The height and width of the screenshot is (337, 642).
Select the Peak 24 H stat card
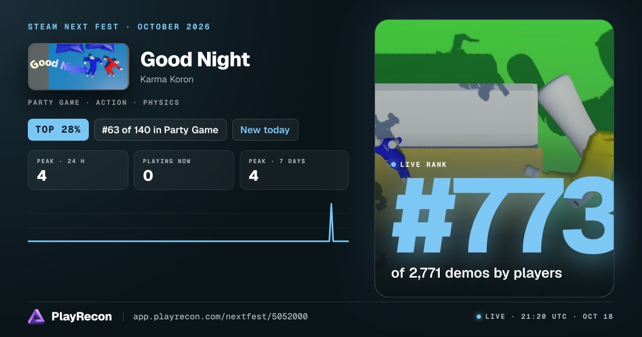(78, 170)
